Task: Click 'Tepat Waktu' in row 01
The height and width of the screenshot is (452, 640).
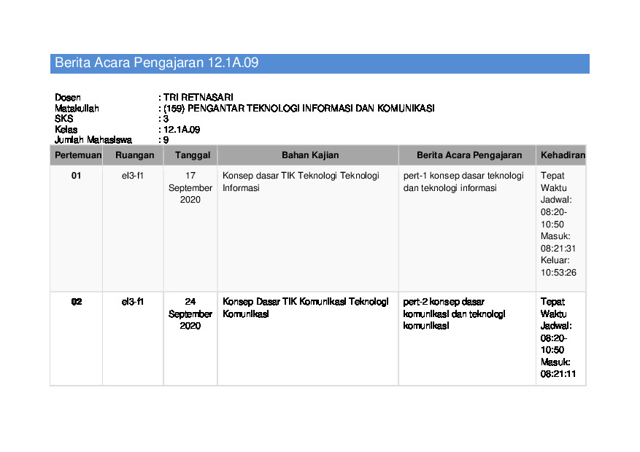Action: (x=553, y=182)
